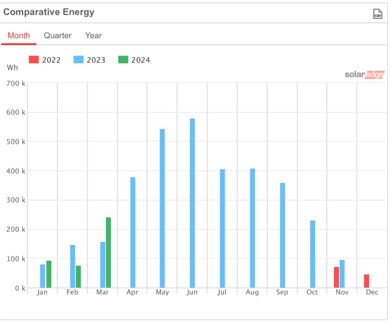Image resolution: width=391 pixels, height=322 pixels.
Task: Click the Oct axis label
Action: [x=312, y=292]
